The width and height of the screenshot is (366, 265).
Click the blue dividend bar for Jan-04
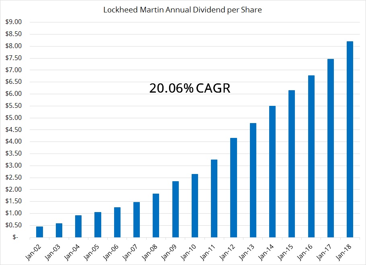[x=78, y=227]
